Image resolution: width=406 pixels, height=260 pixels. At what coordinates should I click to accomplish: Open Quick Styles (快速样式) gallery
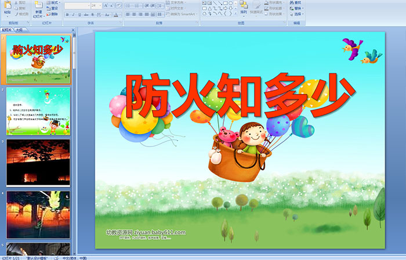256,8
